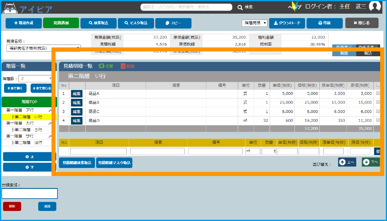Tick the checkbox for 商品A row
This screenshot has height=221, width=387.
pos(377,93)
